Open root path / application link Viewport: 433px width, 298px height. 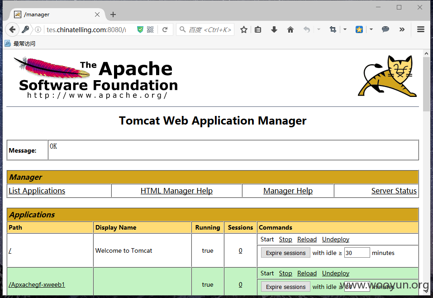[10, 251]
